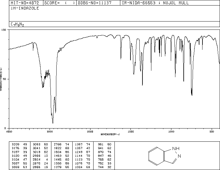
Task: Pick the 1445 peak entry
Action: pos(58,160)
